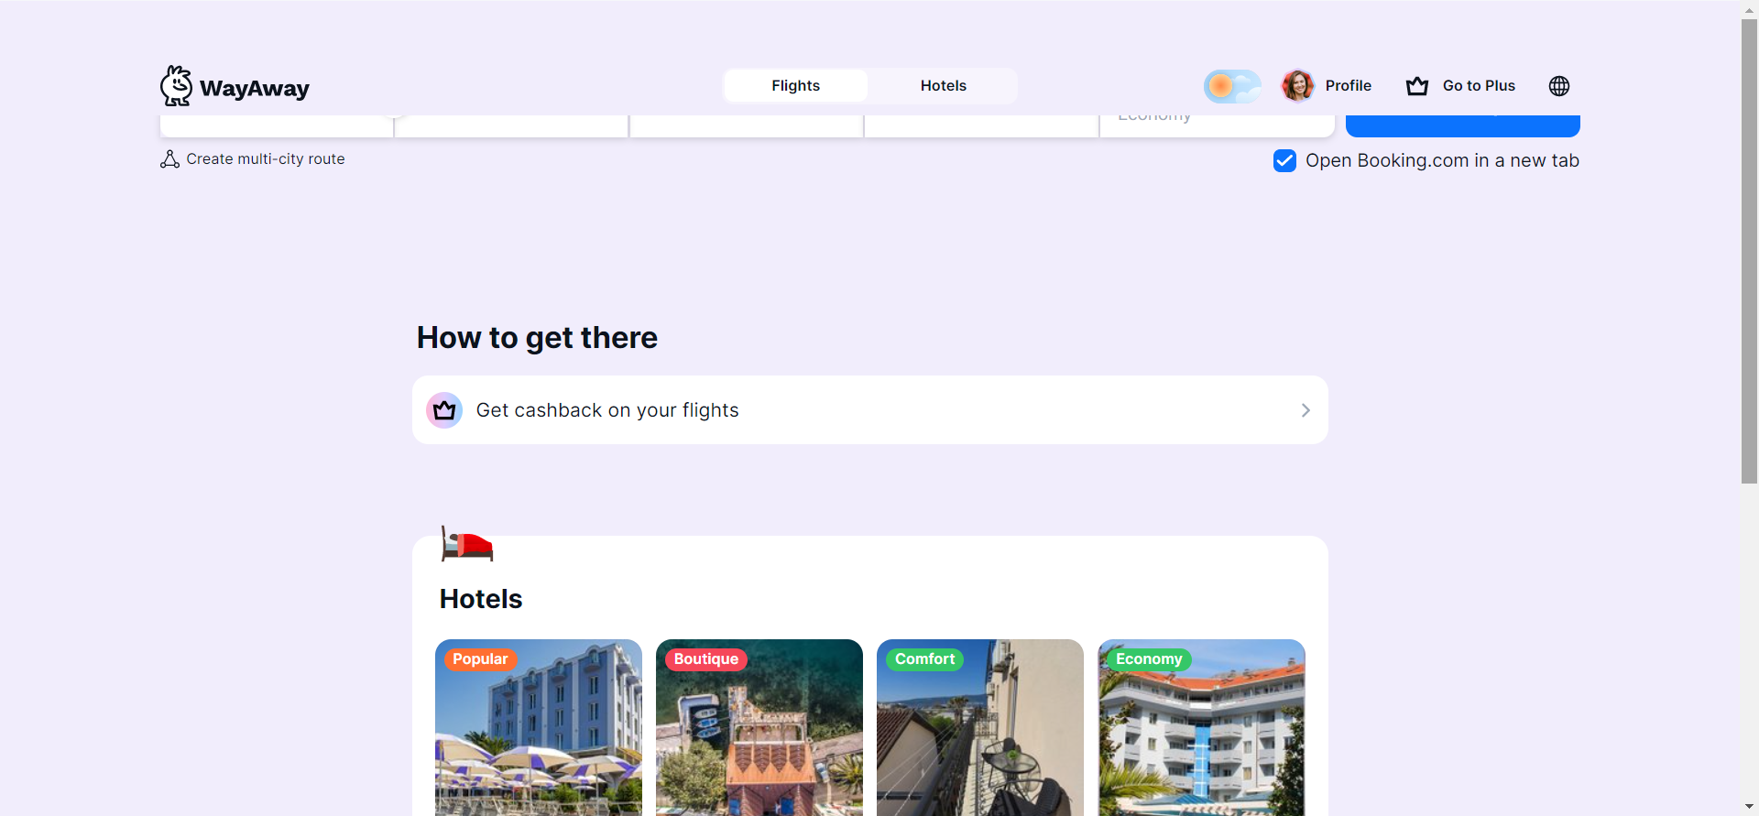1759x816 pixels.
Task: Click Create multi-city route link
Action: point(266,159)
